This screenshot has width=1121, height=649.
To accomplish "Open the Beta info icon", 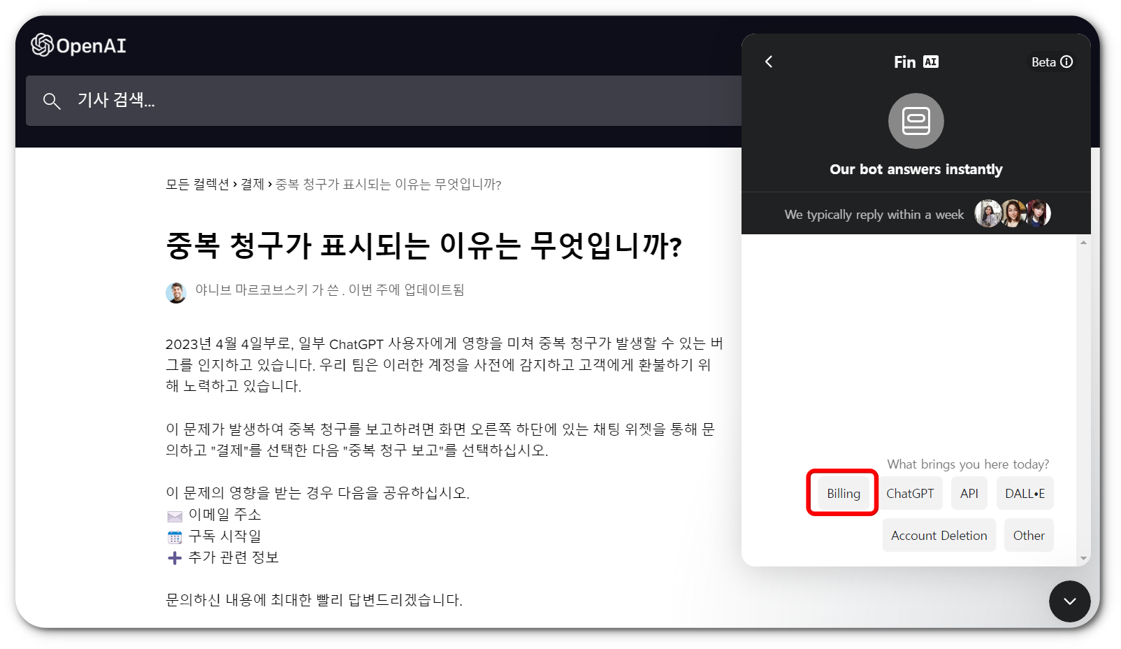I will coord(1066,62).
